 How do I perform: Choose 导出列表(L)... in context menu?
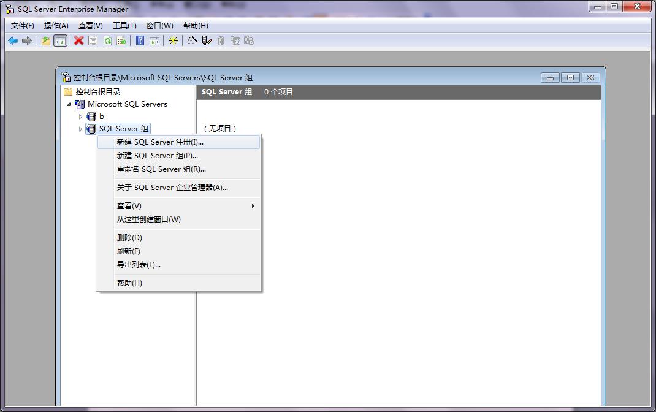coord(178,265)
